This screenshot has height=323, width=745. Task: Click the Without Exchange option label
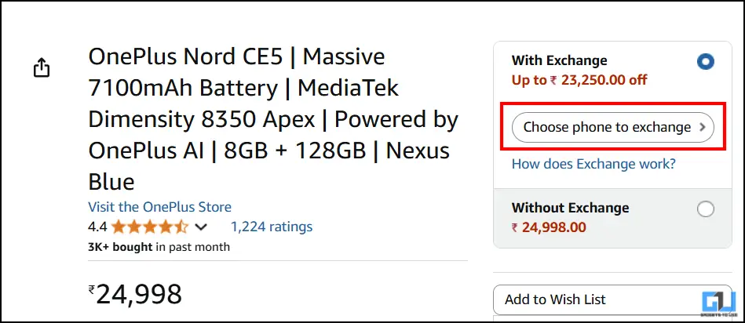570,208
